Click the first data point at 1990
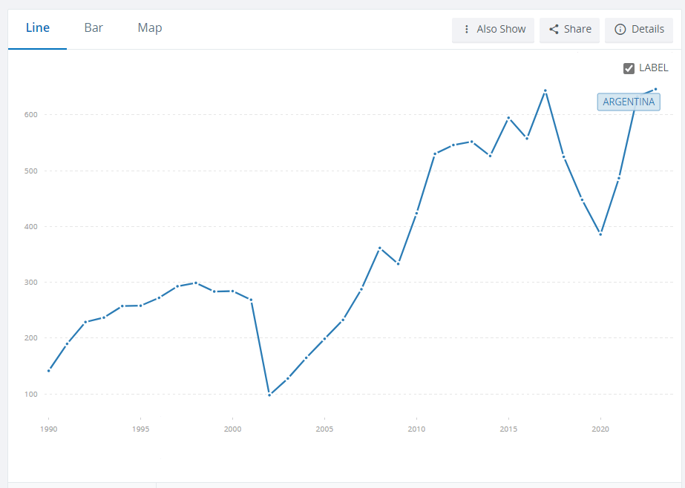Viewport: 685px width, 488px height. pos(48,370)
